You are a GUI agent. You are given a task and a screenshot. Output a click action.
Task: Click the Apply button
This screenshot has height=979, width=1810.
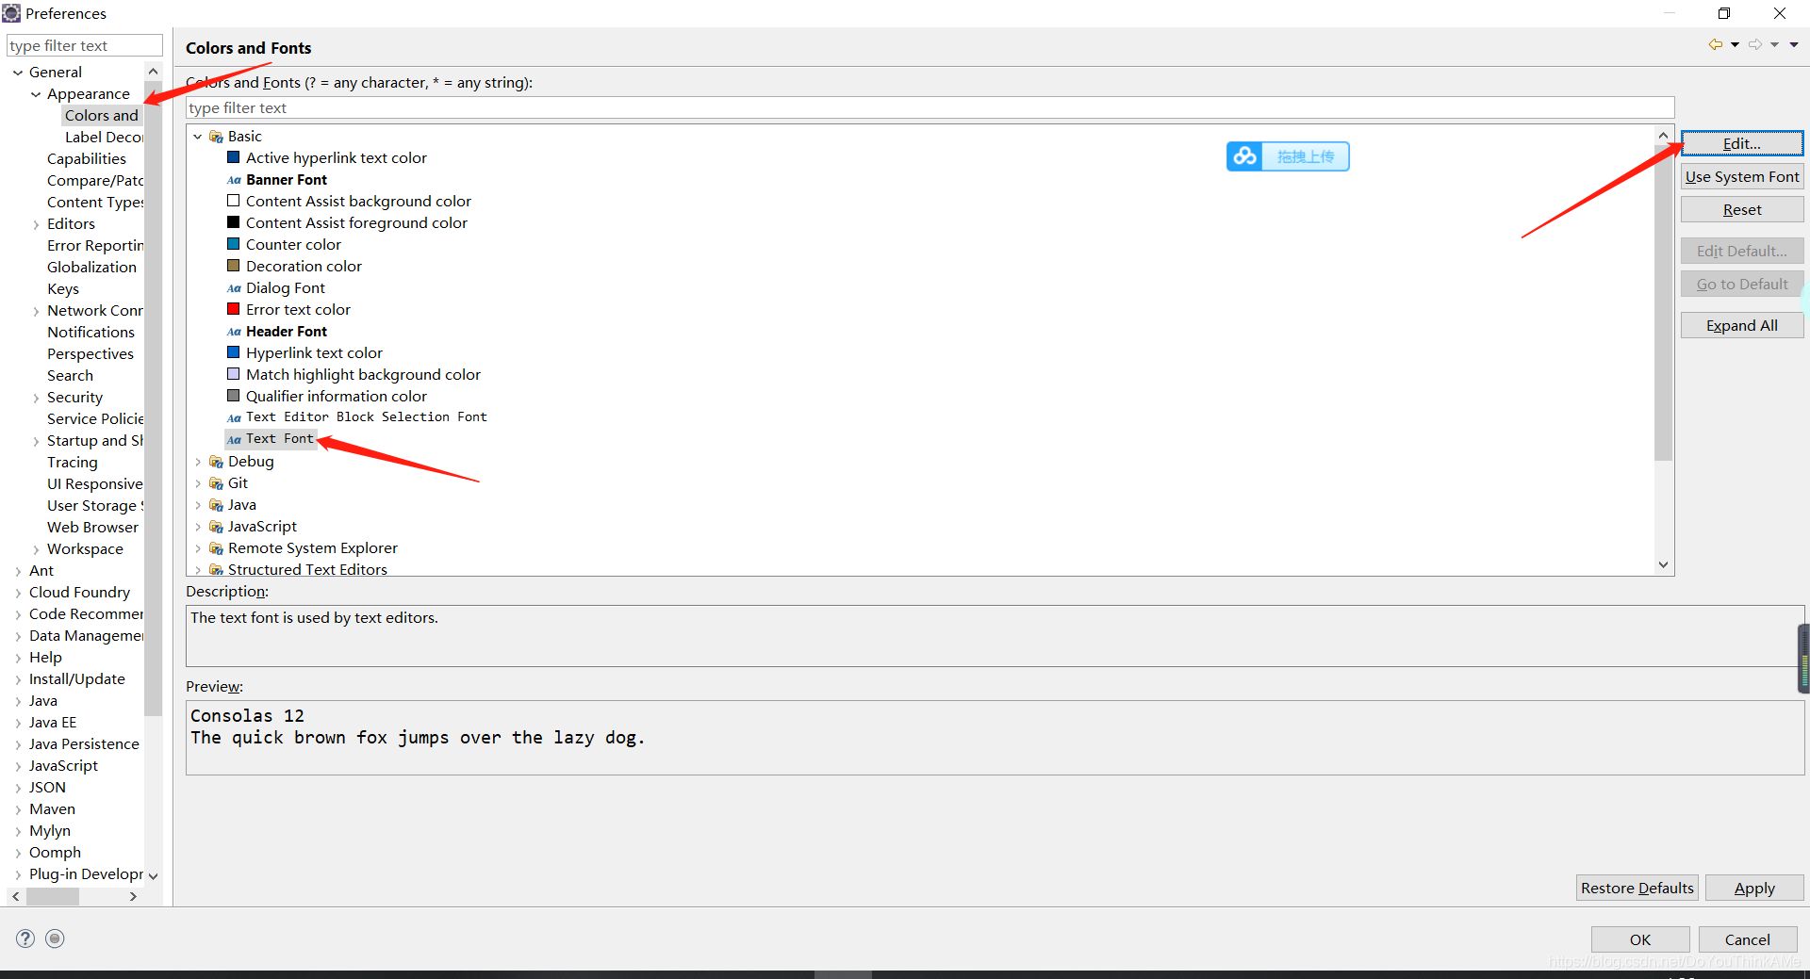pyautogui.click(x=1753, y=888)
